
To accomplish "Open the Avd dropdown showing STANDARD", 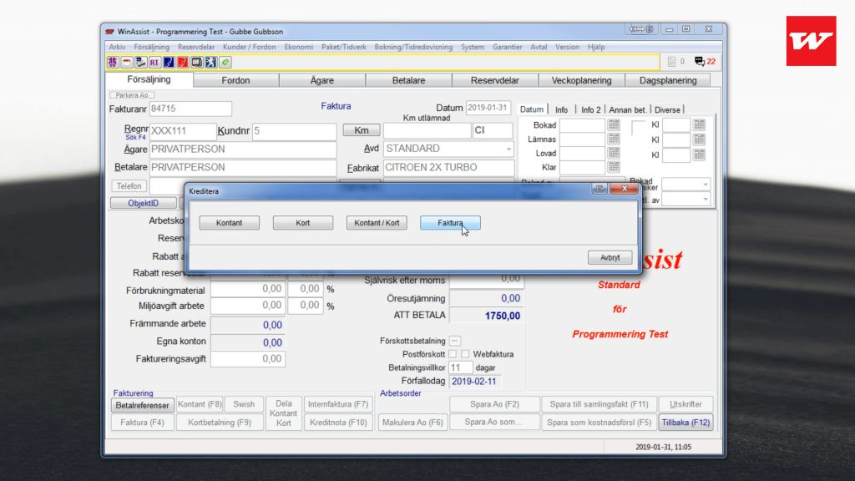I will [508, 149].
